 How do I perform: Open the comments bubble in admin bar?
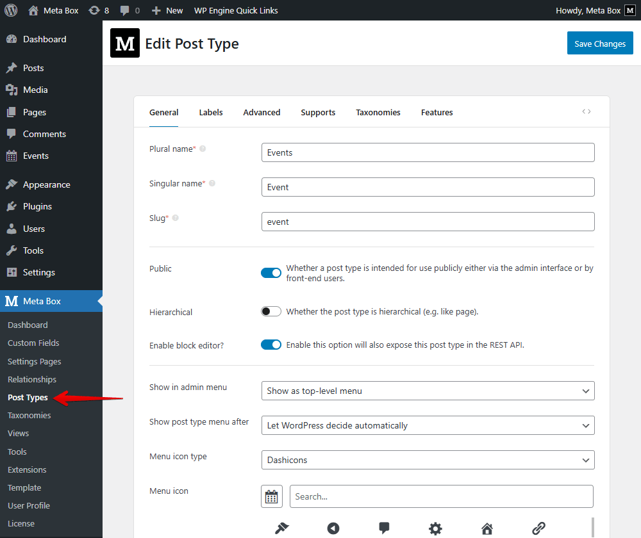125,11
